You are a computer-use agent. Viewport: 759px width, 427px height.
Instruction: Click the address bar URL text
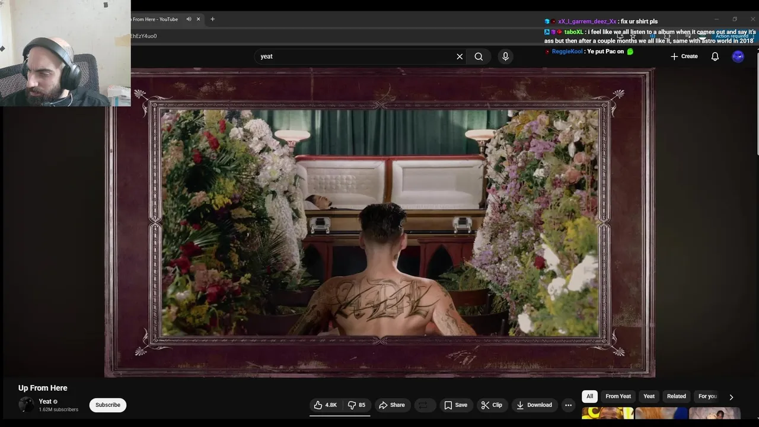[143, 36]
